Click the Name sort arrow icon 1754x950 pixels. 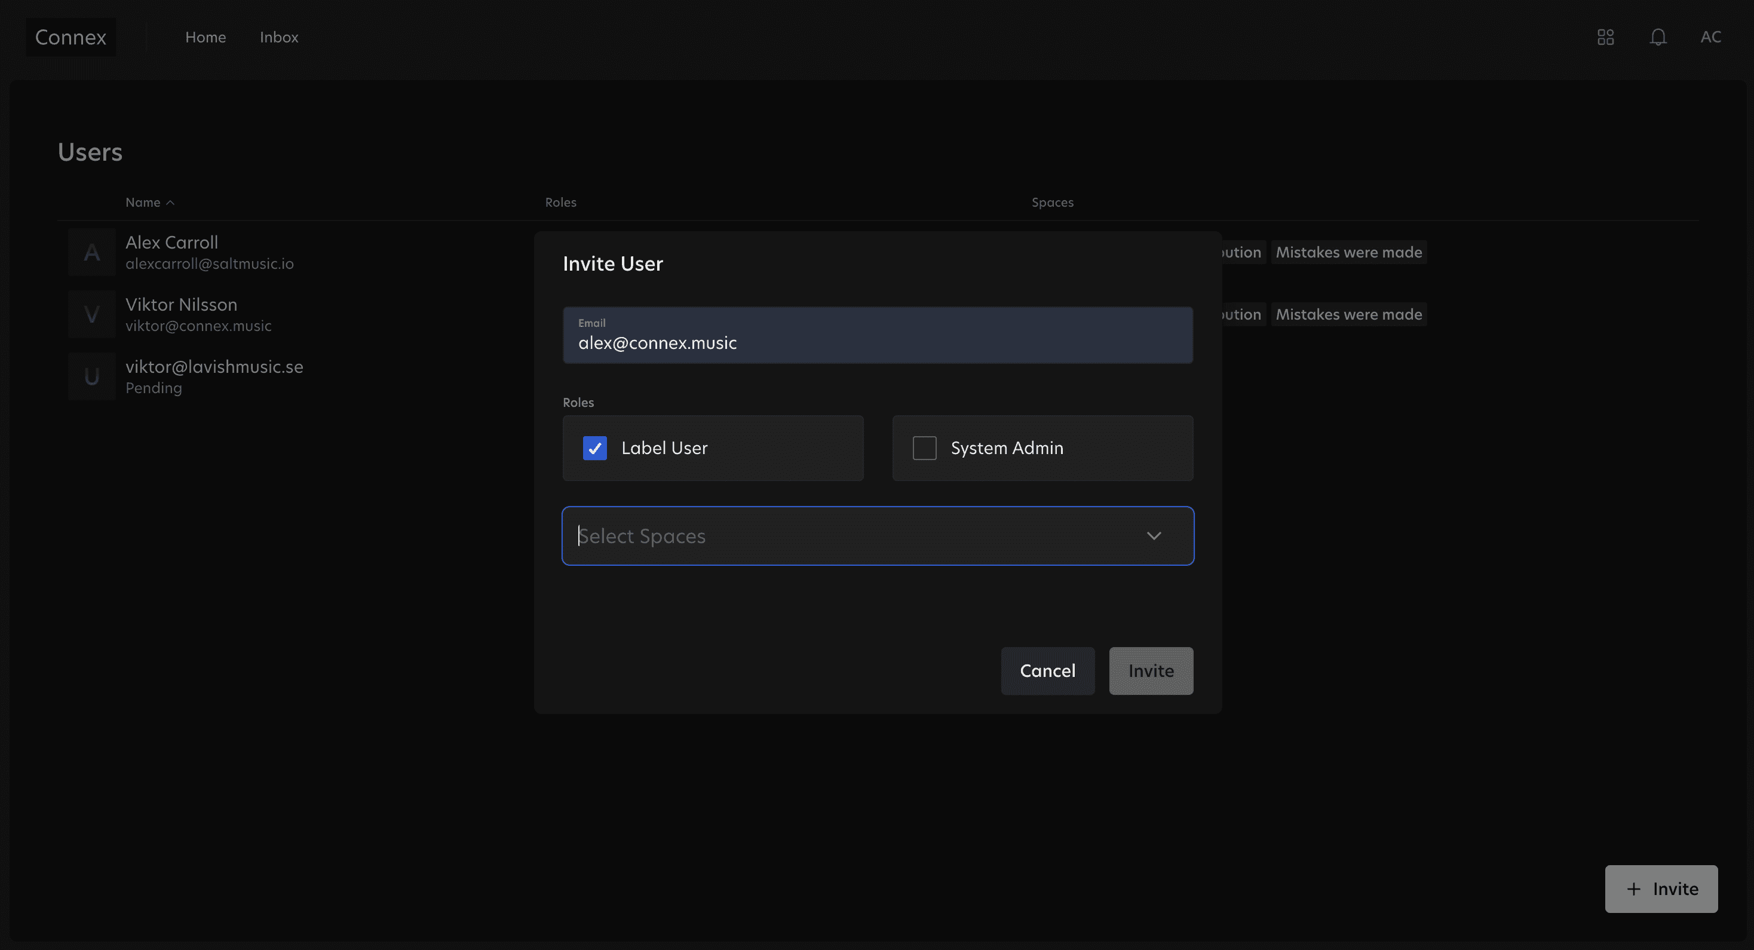170,203
